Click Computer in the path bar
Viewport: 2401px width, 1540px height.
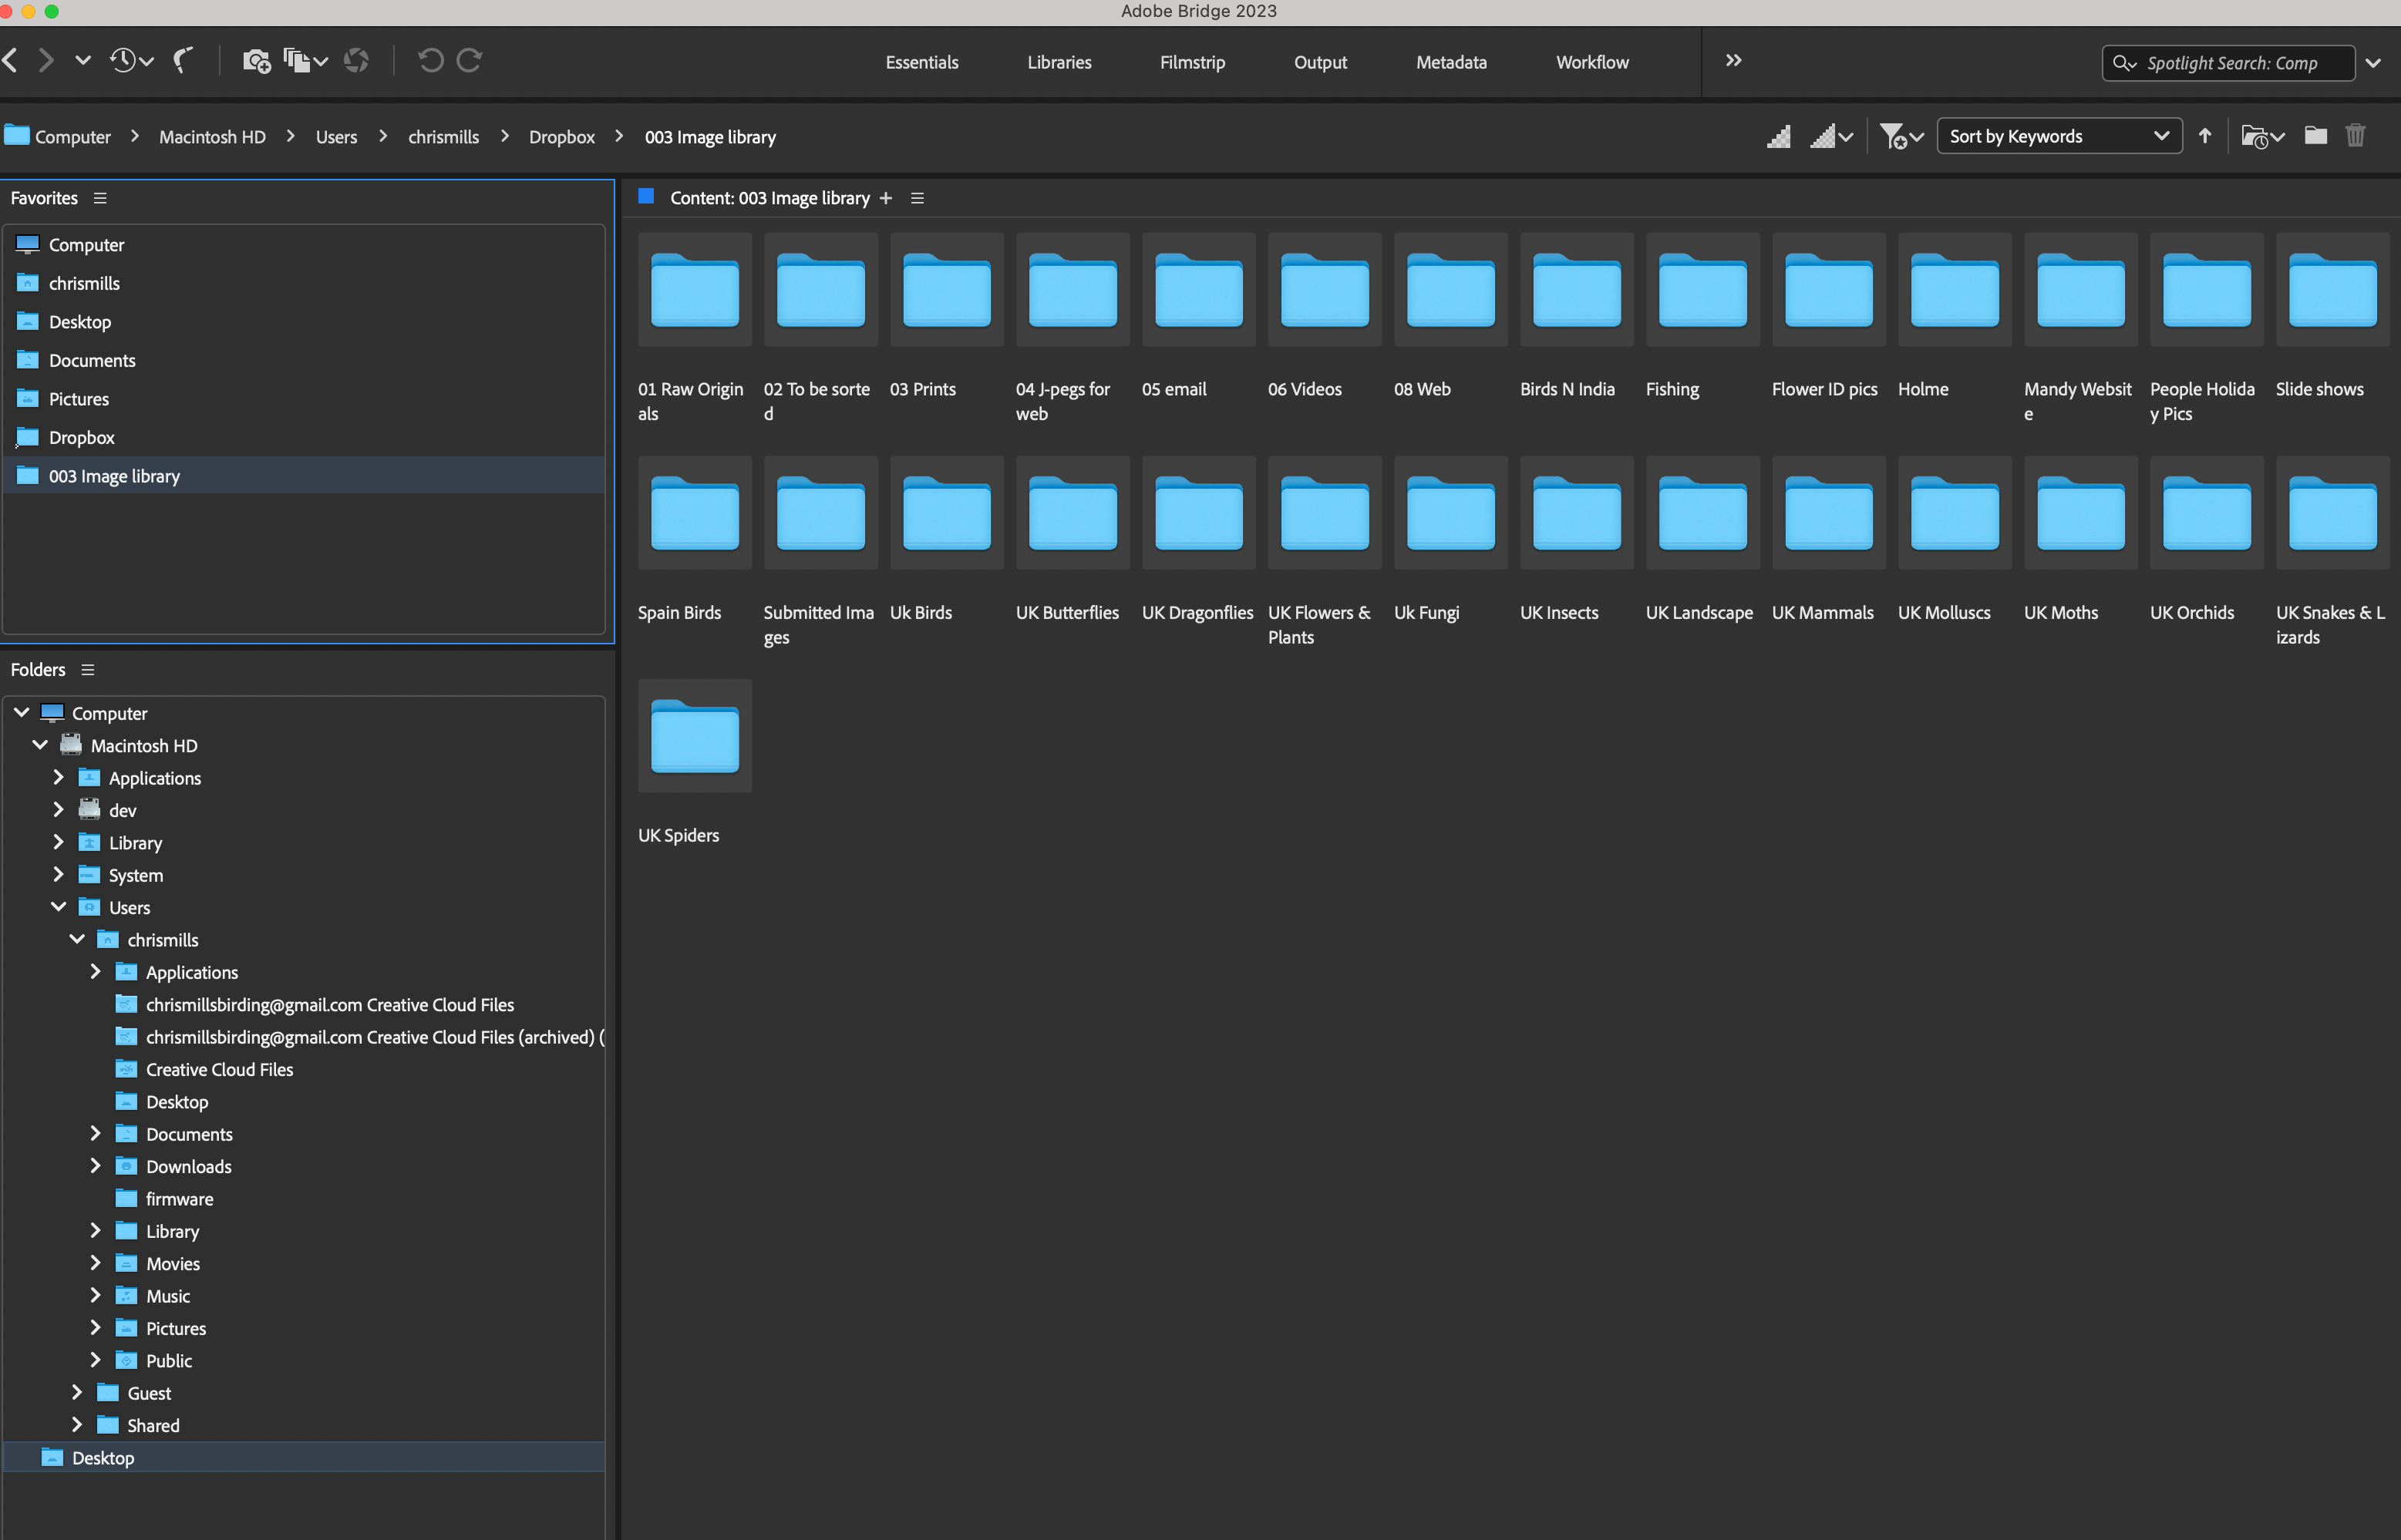72,137
